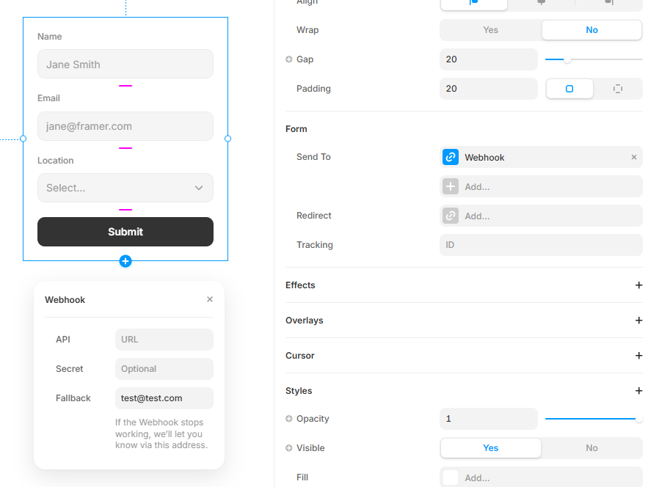Select the center align icon

pos(540,4)
